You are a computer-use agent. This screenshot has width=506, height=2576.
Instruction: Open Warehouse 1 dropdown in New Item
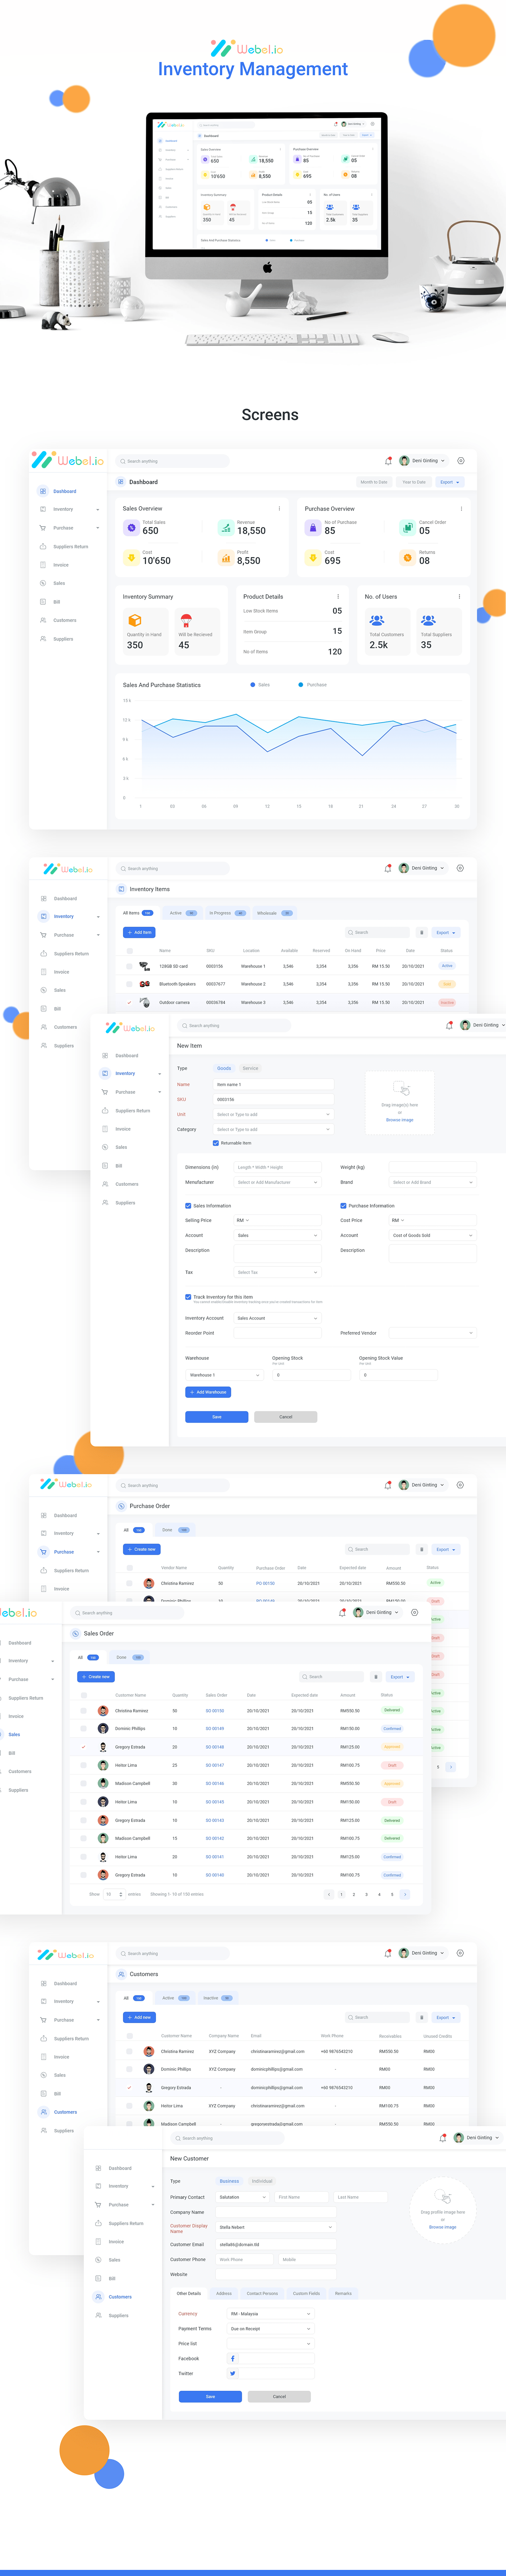[x=224, y=1375]
